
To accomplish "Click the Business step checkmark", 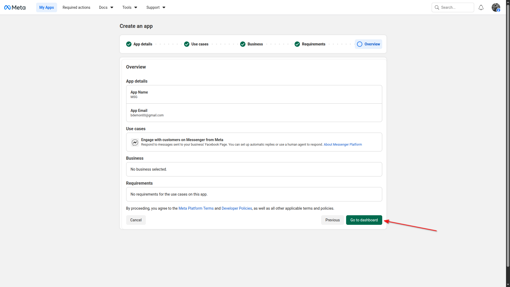I will (243, 44).
